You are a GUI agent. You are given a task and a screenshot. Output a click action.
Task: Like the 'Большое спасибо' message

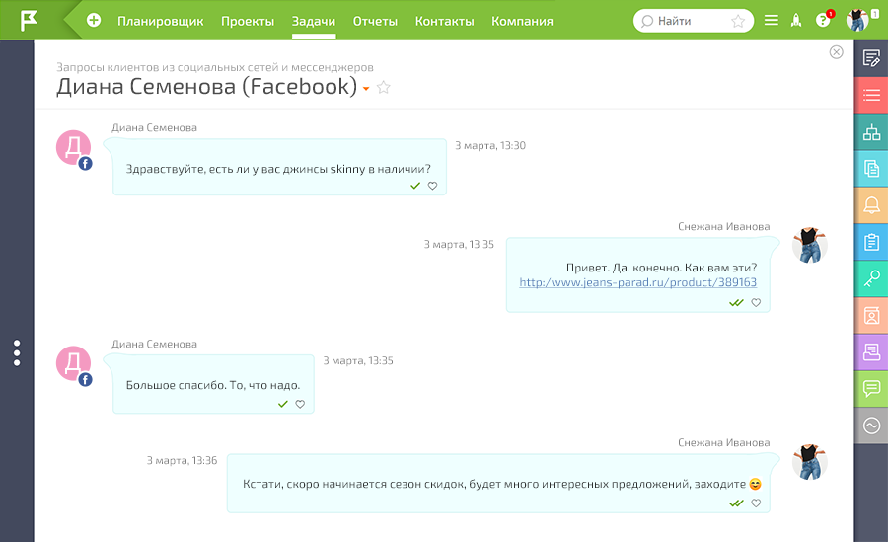tap(300, 404)
